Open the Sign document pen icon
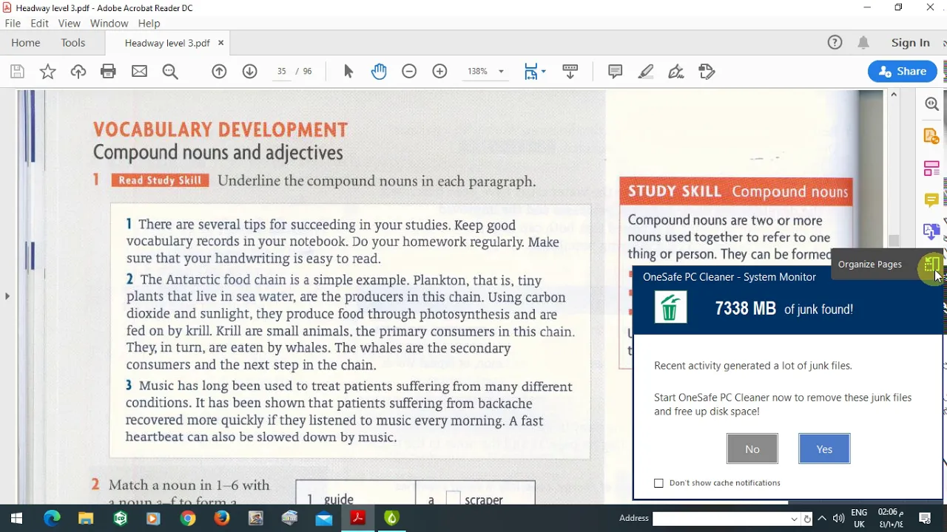The width and height of the screenshot is (947, 532). click(x=676, y=72)
